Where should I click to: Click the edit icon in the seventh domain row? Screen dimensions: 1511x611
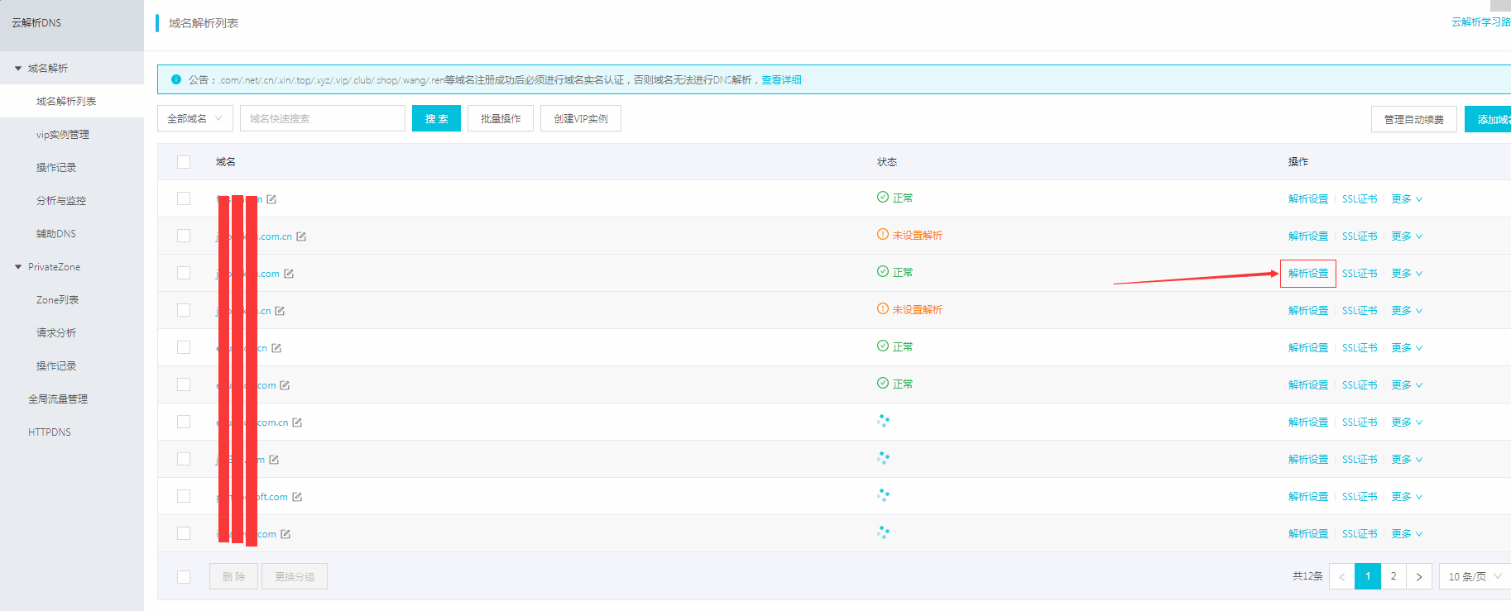(x=297, y=422)
